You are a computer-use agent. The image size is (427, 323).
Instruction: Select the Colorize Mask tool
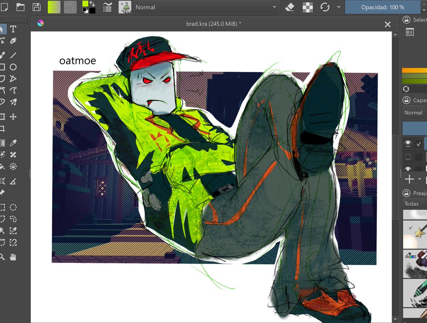(x=2, y=155)
